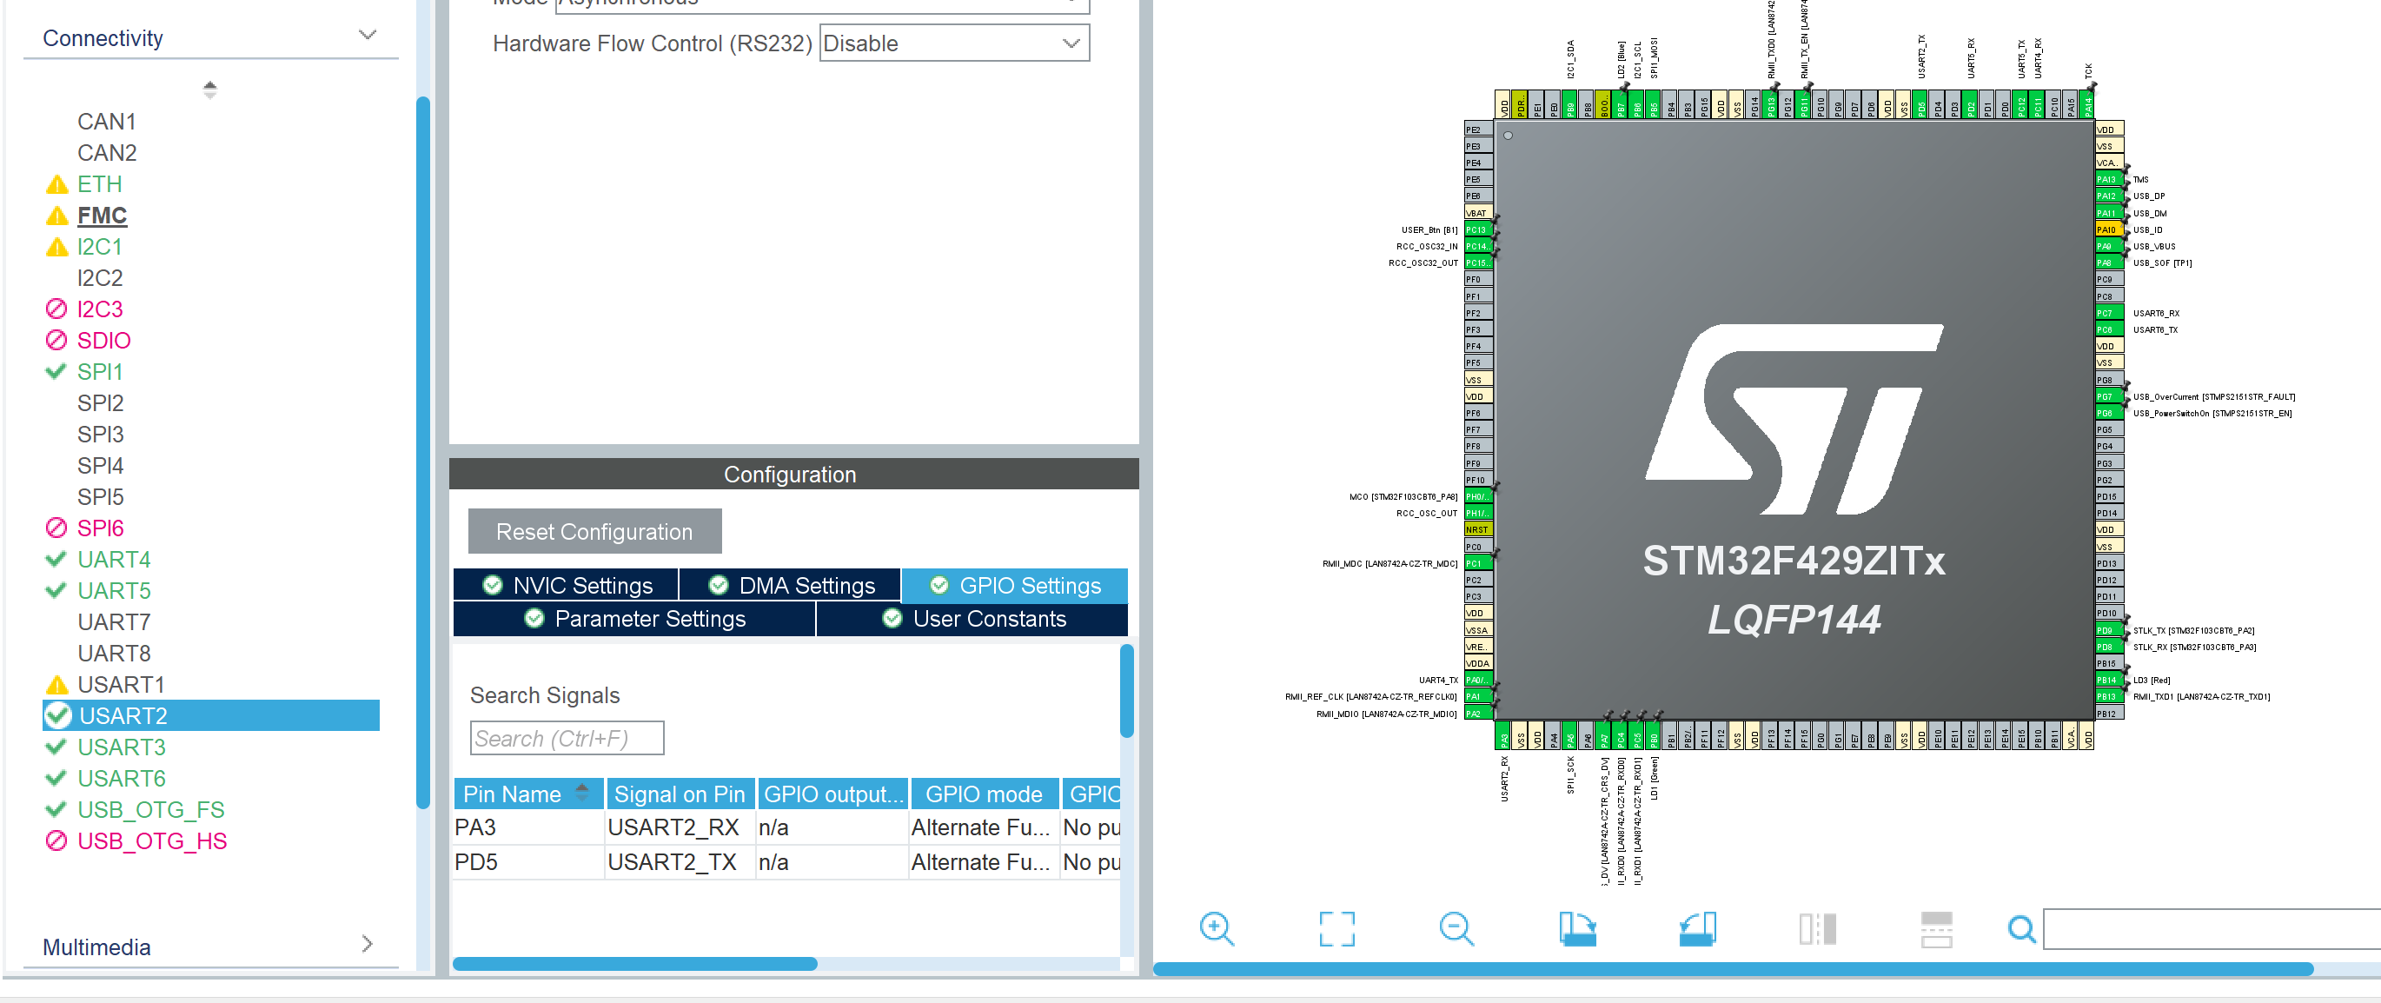
Task: Click the vertical split view icon
Action: 1817,928
